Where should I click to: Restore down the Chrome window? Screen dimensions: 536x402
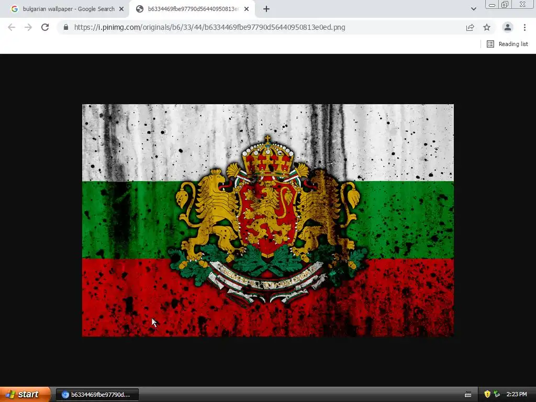pos(505,4)
